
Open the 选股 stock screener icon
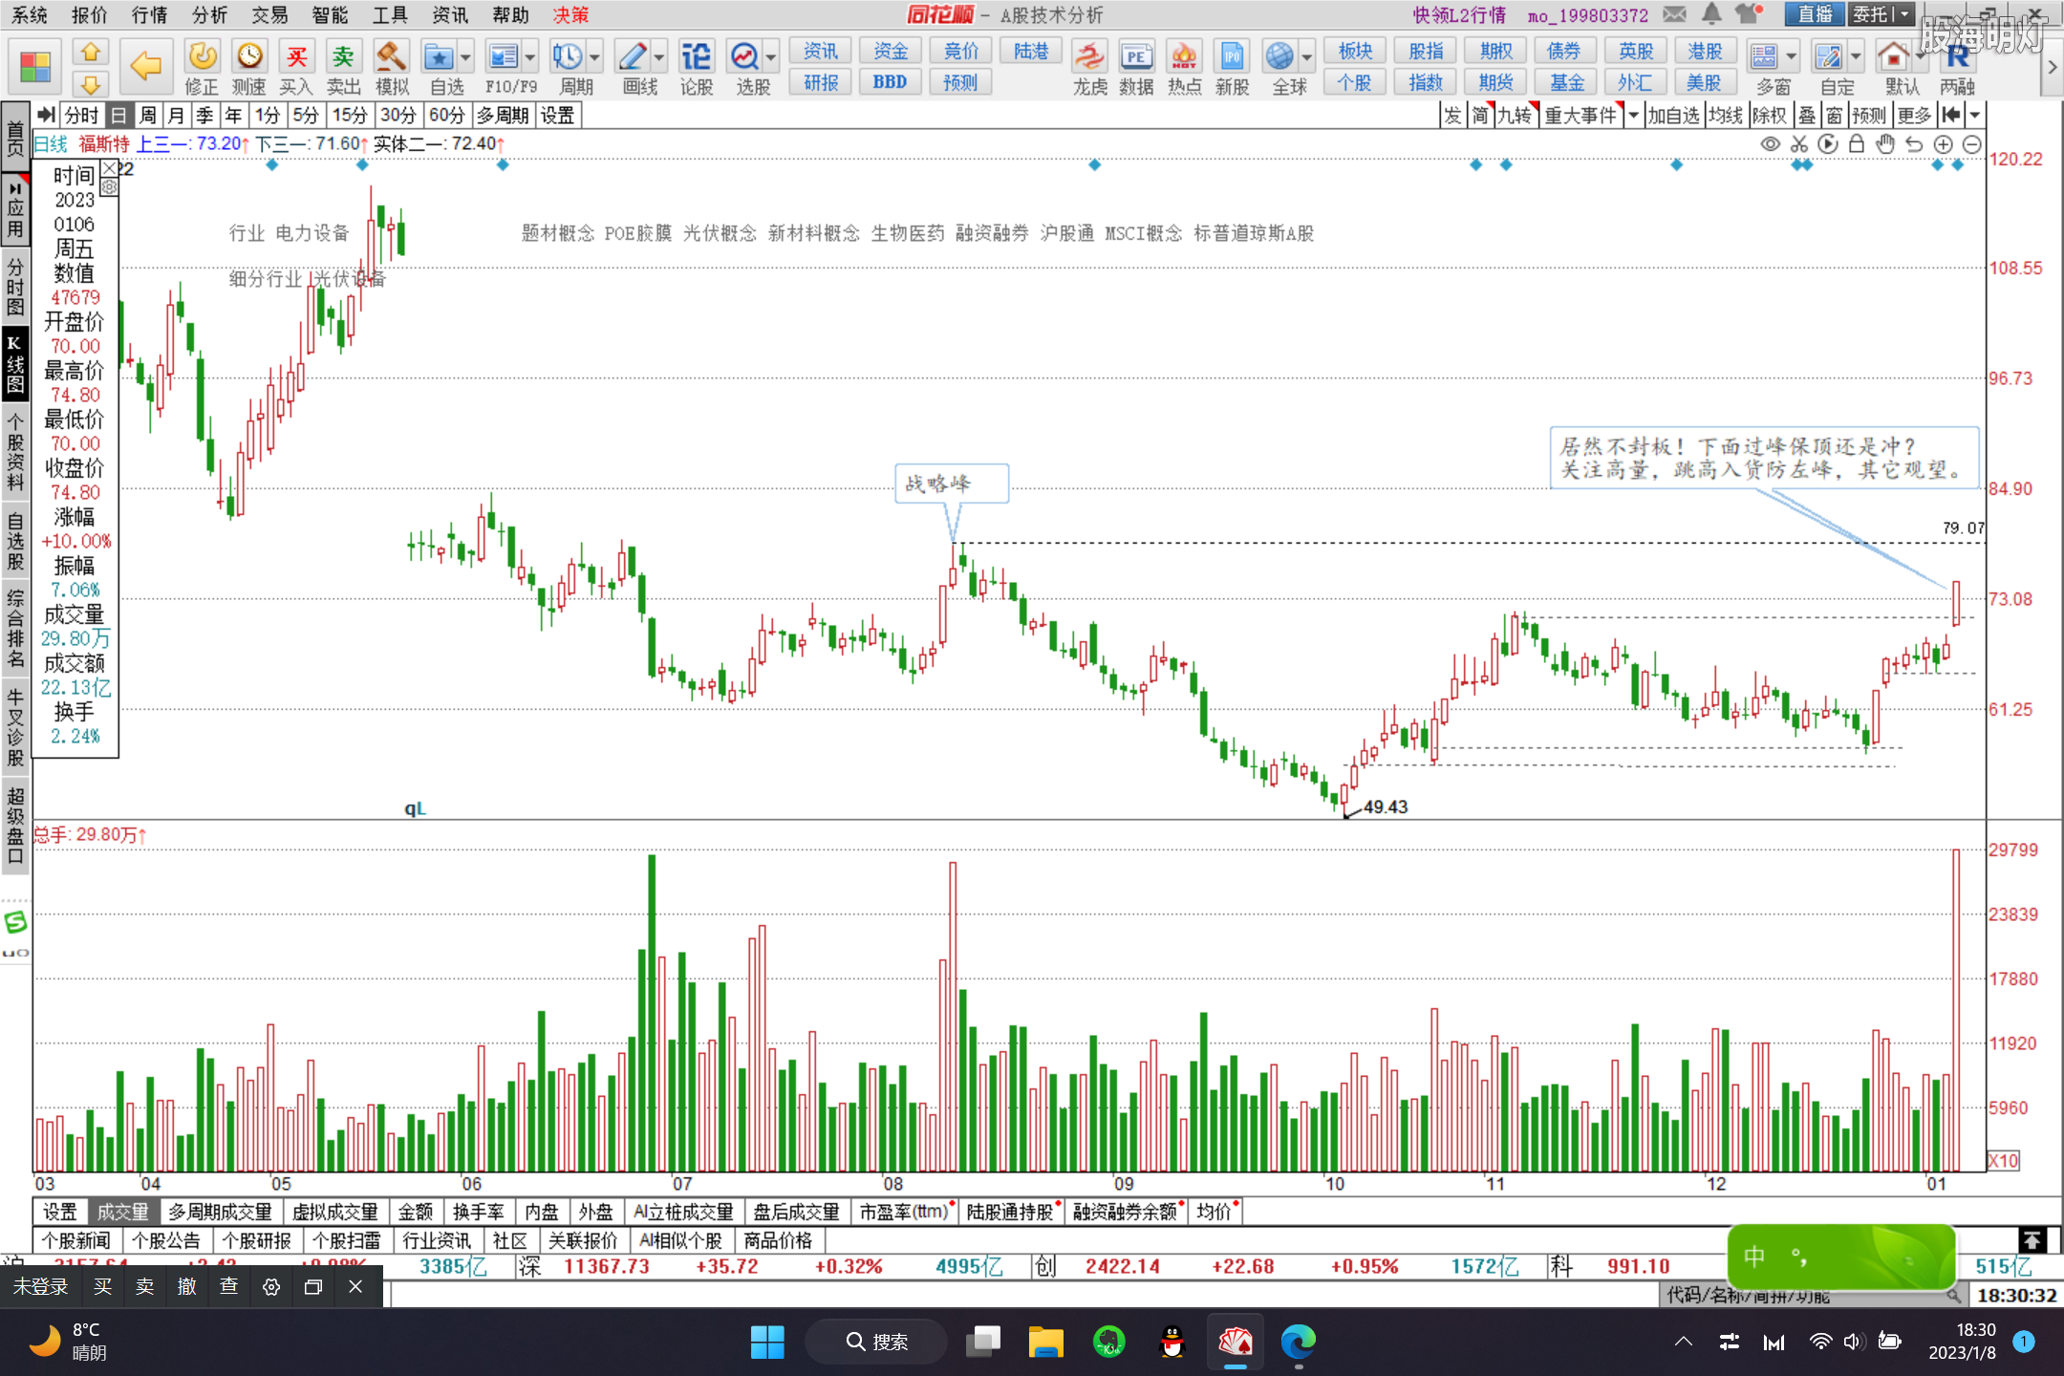(x=744, y=57)
